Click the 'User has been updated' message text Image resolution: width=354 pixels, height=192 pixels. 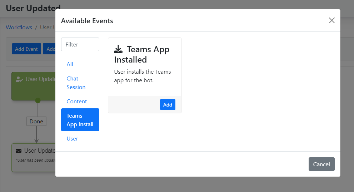click(x=36, y=160)
